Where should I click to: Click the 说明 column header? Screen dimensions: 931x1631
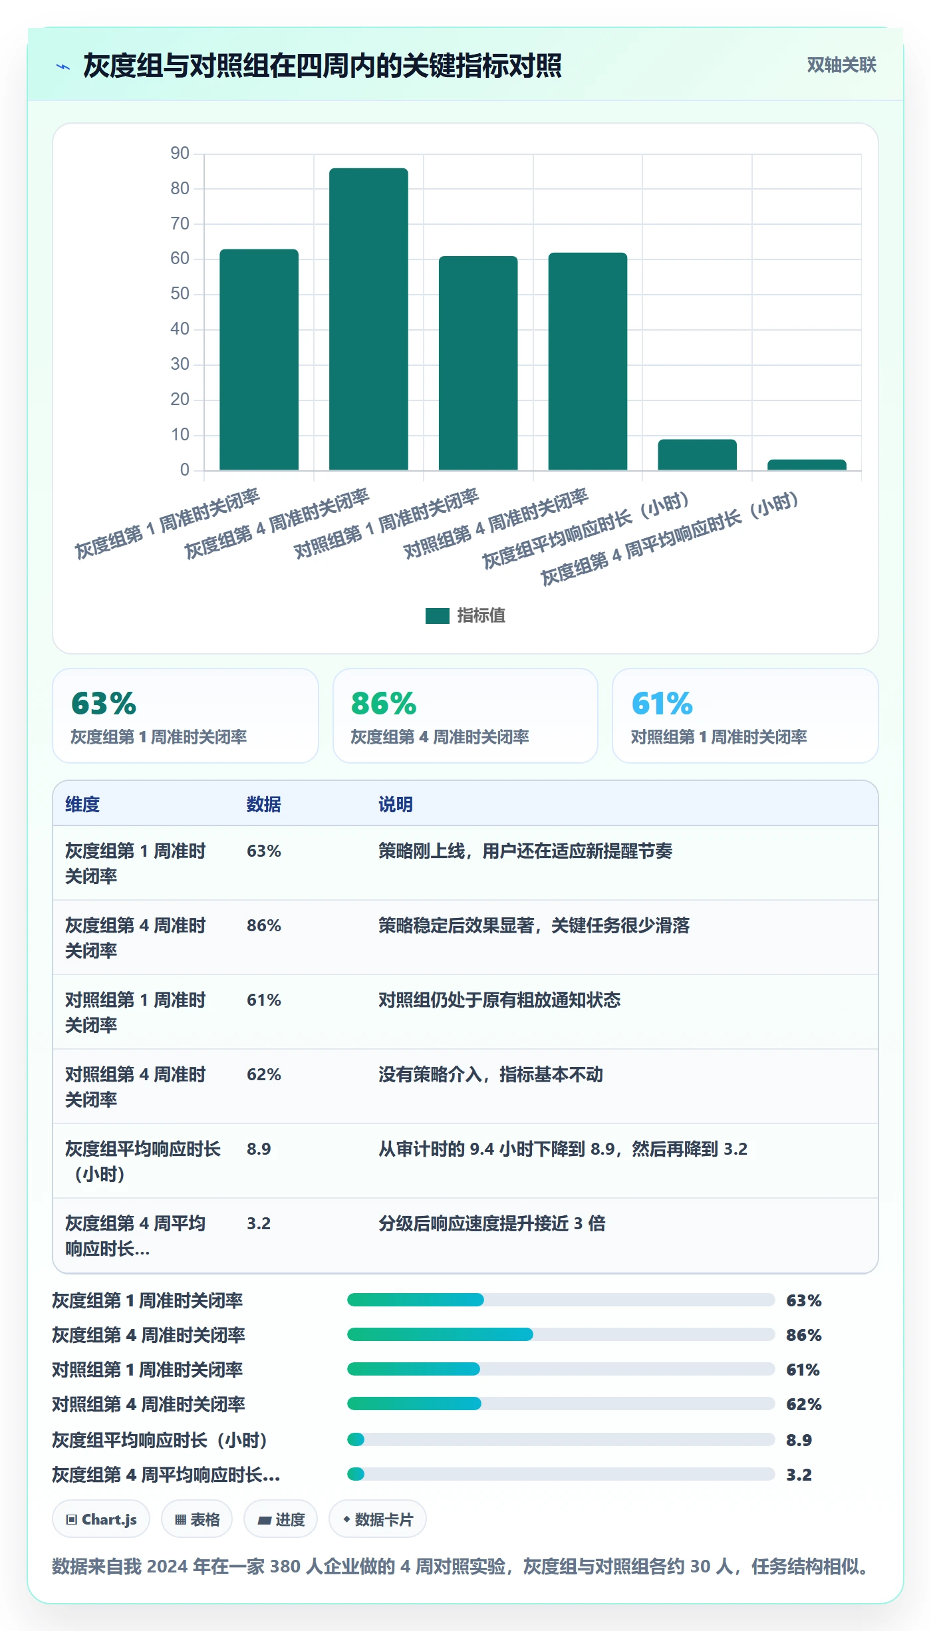(x=396, y=804)
